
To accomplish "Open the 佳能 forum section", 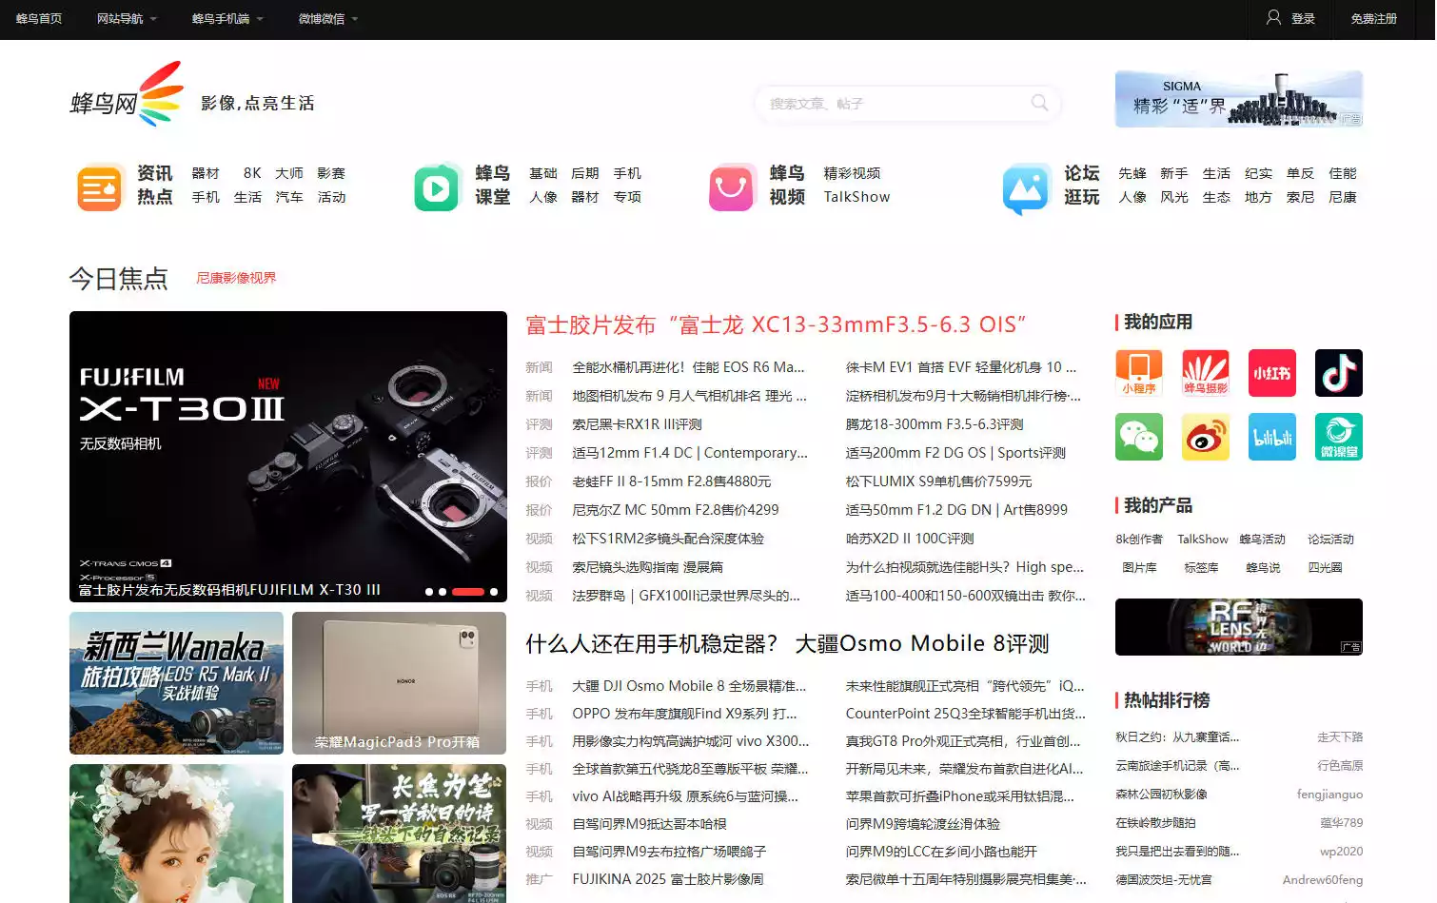I will click(1343, 173).
